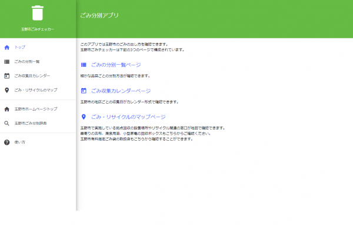Click the calendar icon beside ごみ収集カレンダーページ

(x=84, y=91)
